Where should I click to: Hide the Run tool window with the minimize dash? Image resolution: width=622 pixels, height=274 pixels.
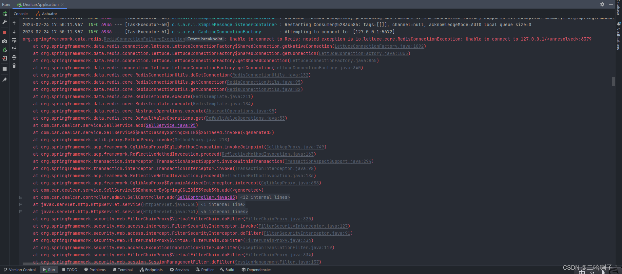(x=611, y=4)
